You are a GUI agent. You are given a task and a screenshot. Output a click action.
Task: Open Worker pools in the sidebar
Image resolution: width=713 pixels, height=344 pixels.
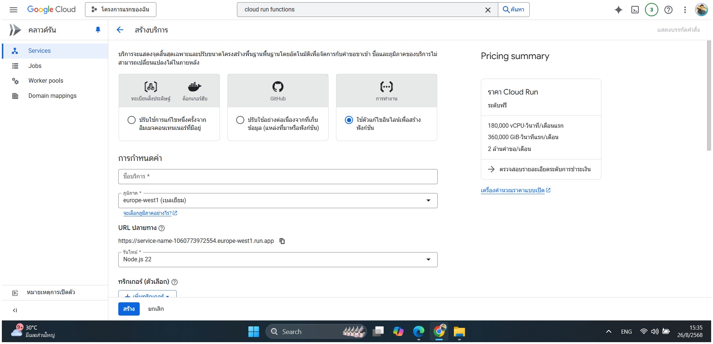(x=55, y=81)
